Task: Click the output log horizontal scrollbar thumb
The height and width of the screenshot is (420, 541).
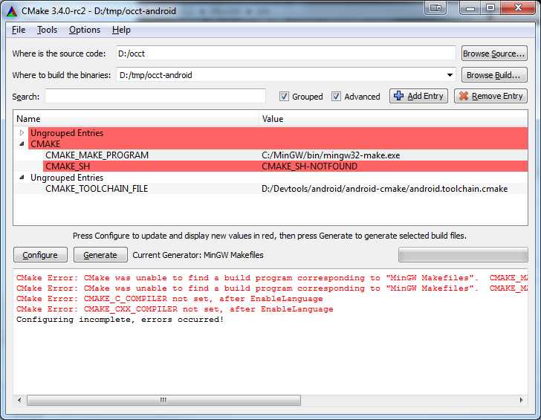Action: (x=163, y=401)
